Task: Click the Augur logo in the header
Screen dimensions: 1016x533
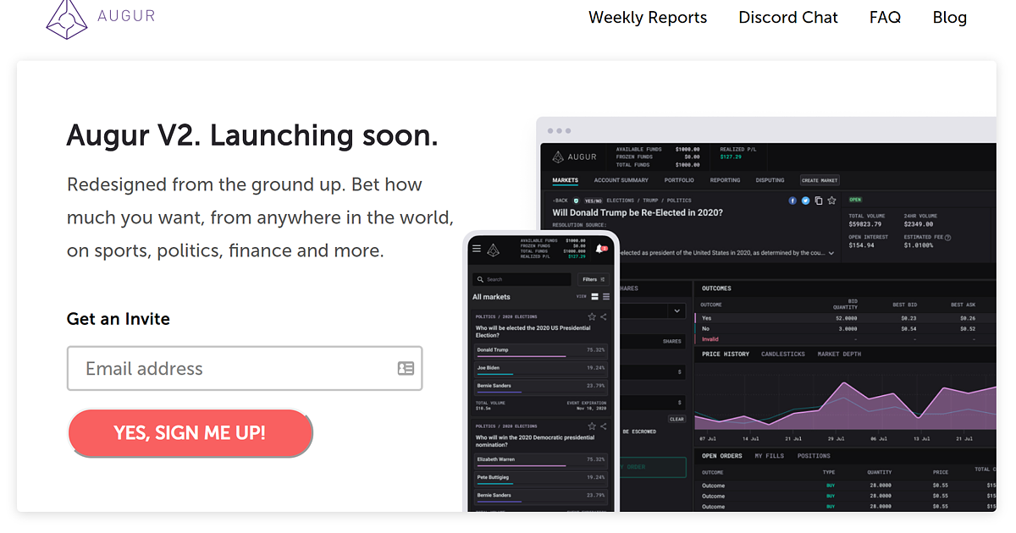Action: 100,18
